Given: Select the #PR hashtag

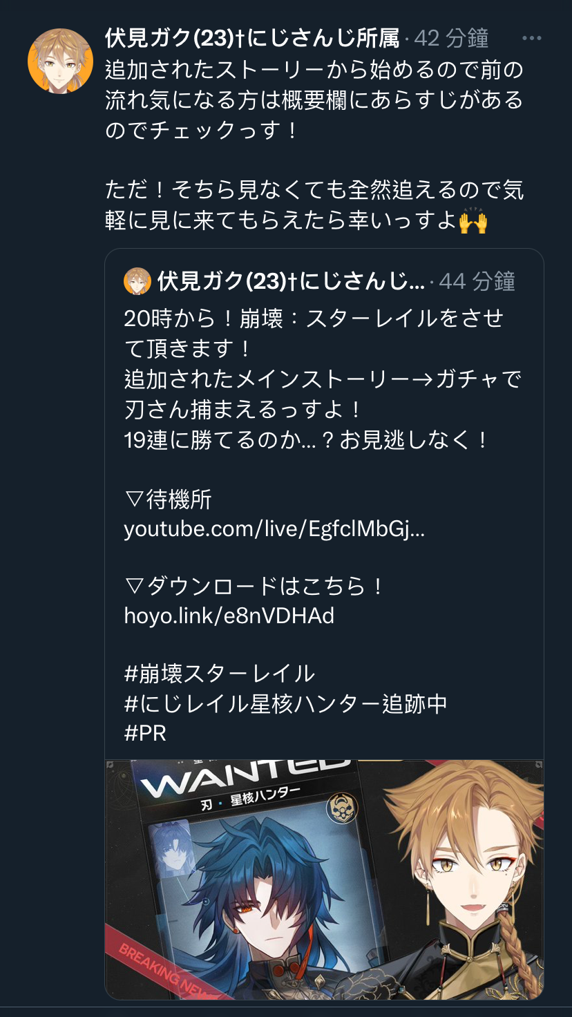Looking at the screenshot, I should (x=145, y=733).
